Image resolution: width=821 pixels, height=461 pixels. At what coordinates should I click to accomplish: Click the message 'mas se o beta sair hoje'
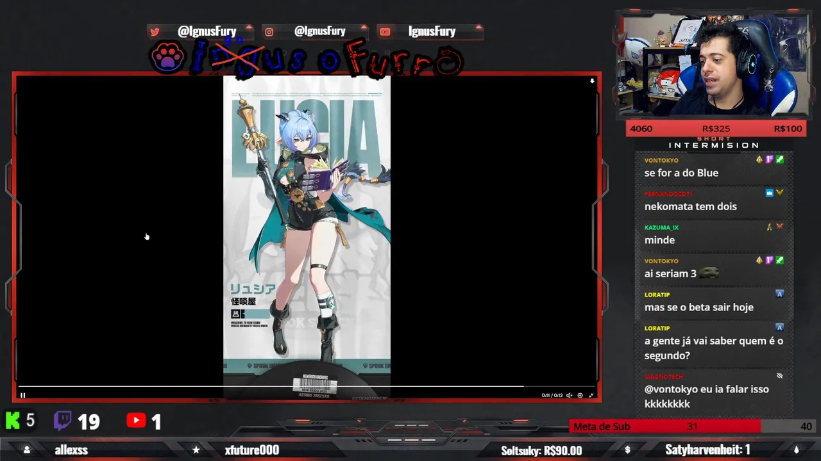point(698,307)
